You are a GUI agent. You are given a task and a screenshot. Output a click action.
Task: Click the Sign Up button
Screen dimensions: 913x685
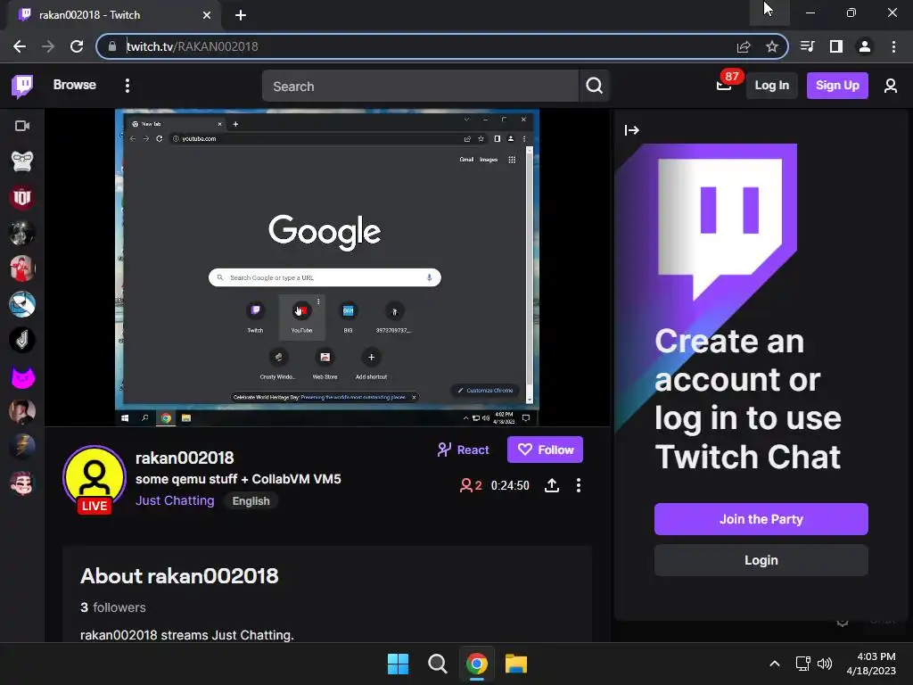tap(836, 86)
